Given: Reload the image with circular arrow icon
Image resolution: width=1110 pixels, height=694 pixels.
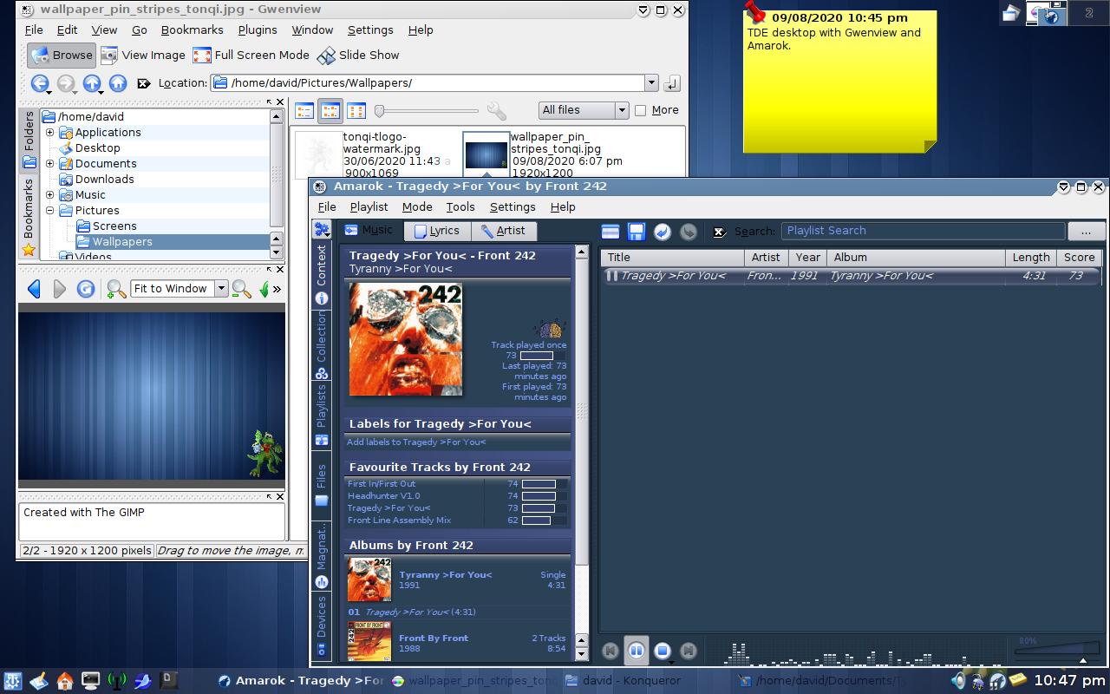Looking at the screenshot, I should point(86,289).
